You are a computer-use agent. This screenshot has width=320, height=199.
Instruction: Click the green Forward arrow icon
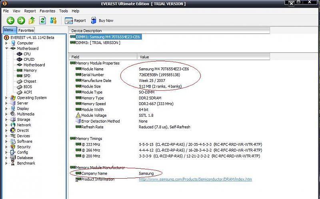(21, 20)
